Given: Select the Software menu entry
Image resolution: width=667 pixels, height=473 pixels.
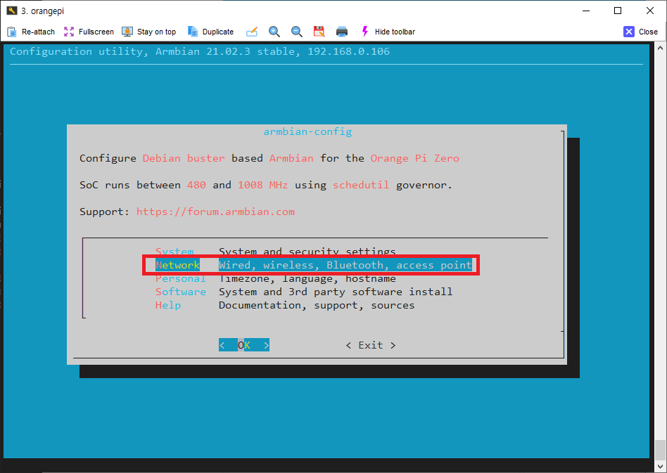Looking at the screenshot, I should [180, 292].
